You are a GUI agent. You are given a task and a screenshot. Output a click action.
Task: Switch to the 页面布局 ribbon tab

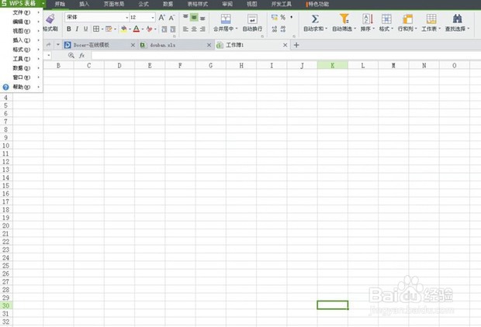tap(114, 4)
